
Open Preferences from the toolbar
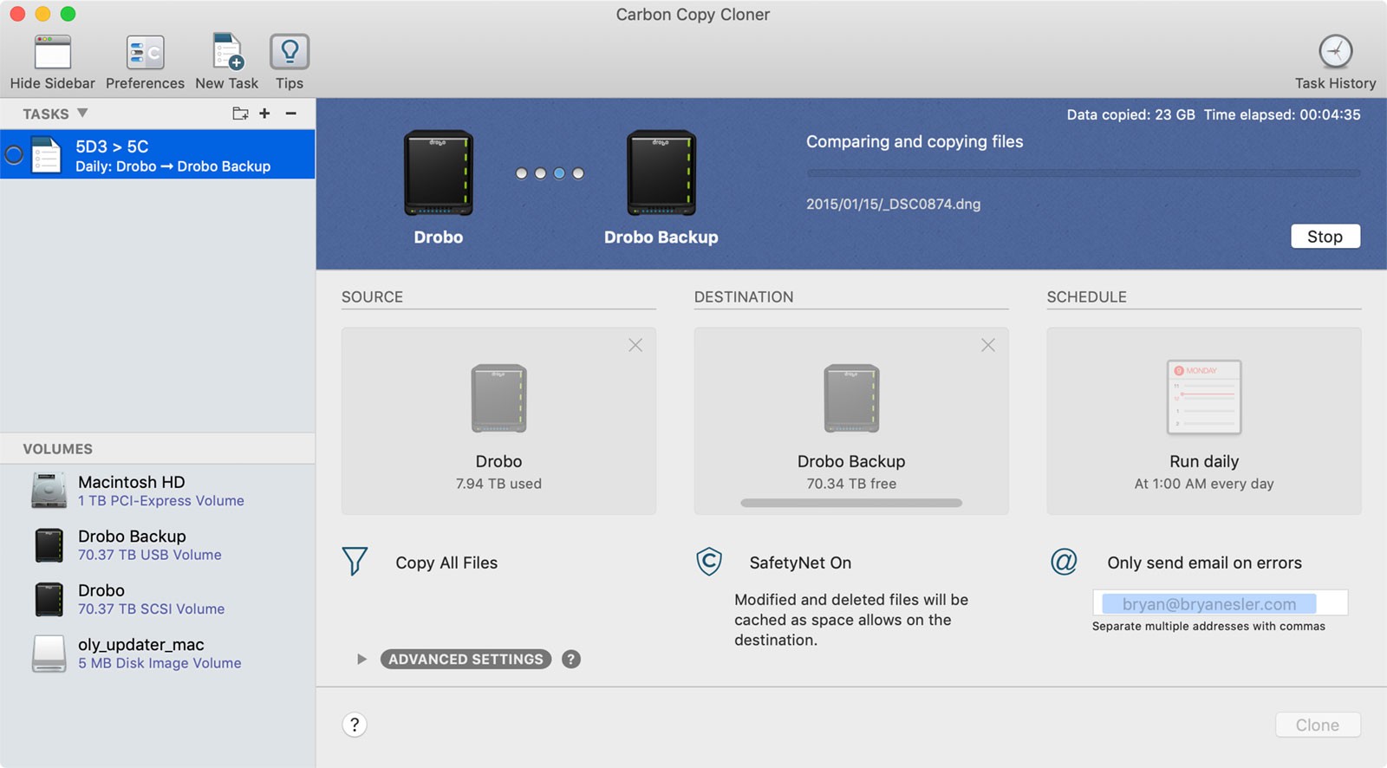pos(145,53)
